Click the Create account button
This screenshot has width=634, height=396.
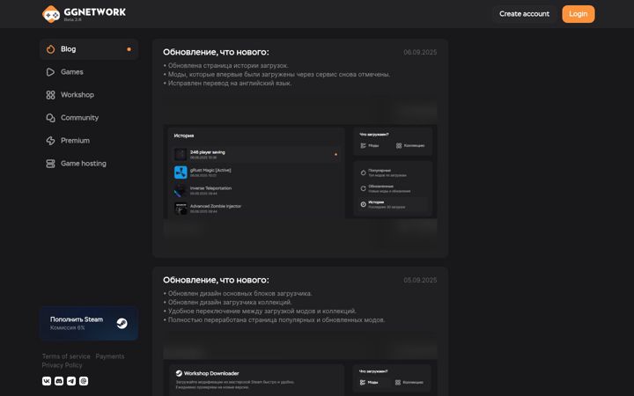pos(524,14)
